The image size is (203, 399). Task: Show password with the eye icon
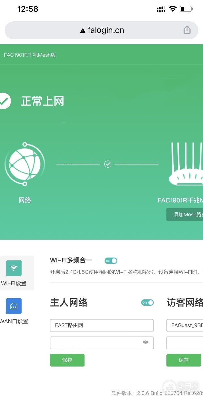[145, 342]
